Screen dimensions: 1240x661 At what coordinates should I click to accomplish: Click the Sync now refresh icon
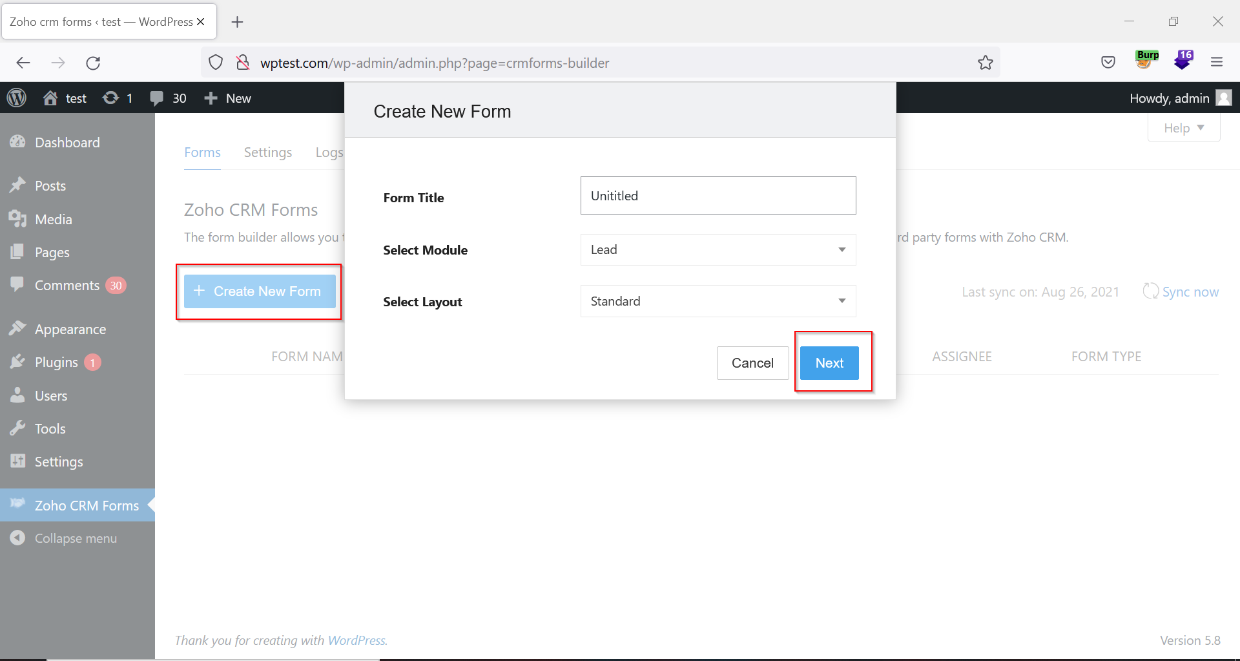coord(1150,291)
